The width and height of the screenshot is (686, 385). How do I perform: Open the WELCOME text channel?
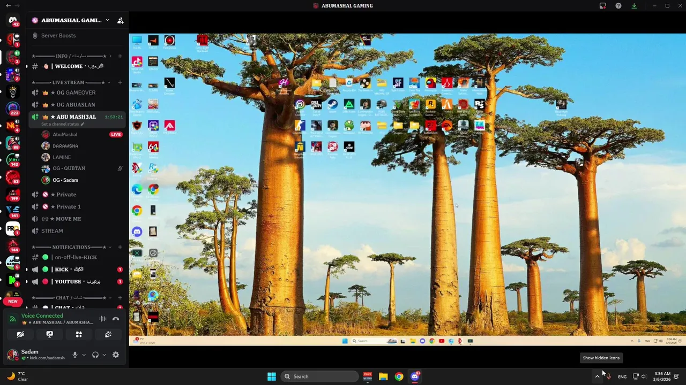77,66
